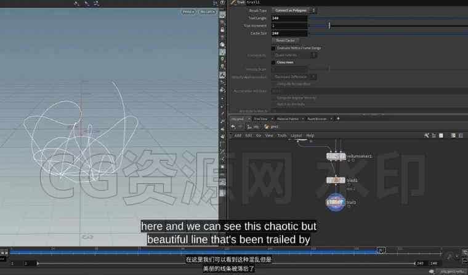This screenshot has width=468, height=275.
Task: Click the Trail Increment slider handle
Action: point(329,26)
